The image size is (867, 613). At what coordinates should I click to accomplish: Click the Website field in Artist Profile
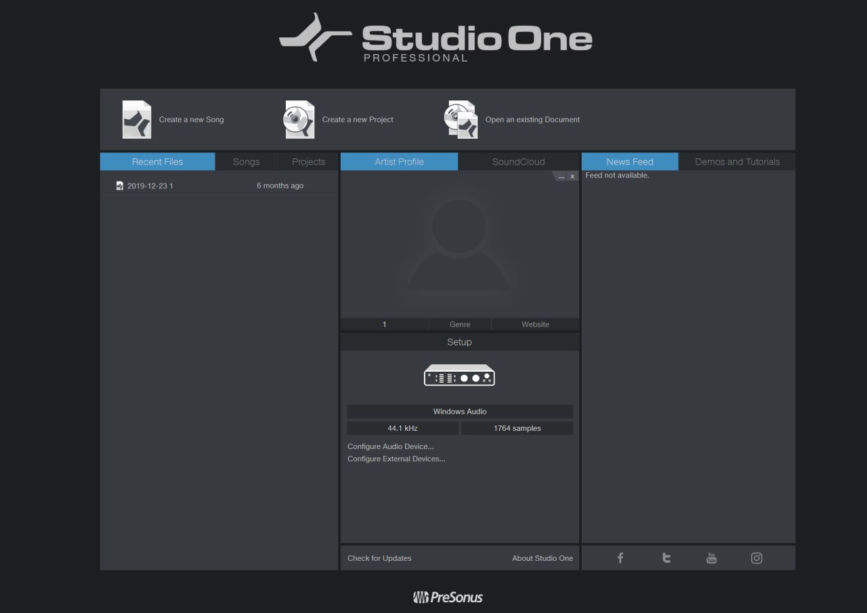(x=535, y=324)
